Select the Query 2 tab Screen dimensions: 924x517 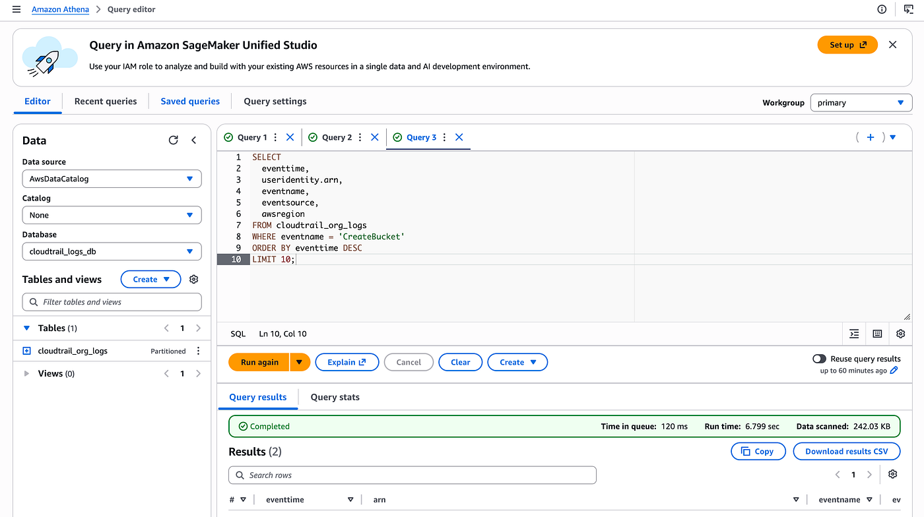click(337, 137)
